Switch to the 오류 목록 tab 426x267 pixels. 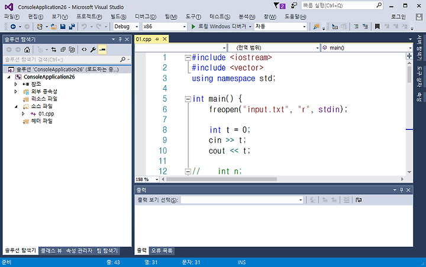tap(162, 250)
